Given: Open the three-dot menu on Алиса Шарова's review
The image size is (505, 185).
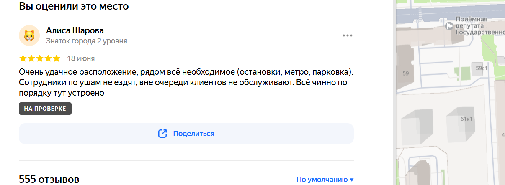Looking at the screenshot, I should 348,35.
